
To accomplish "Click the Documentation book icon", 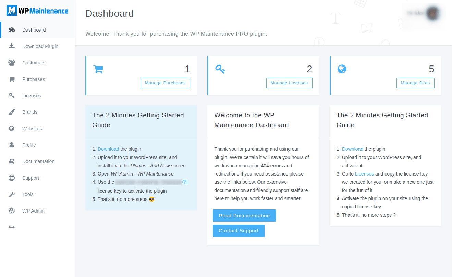I will [x=12, y=161].
